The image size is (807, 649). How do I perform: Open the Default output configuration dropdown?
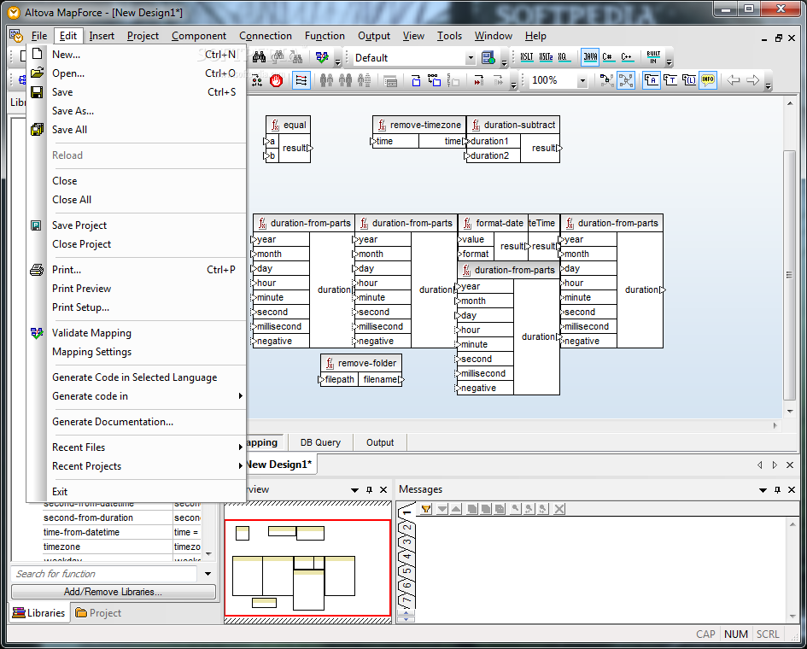(470, 58)
